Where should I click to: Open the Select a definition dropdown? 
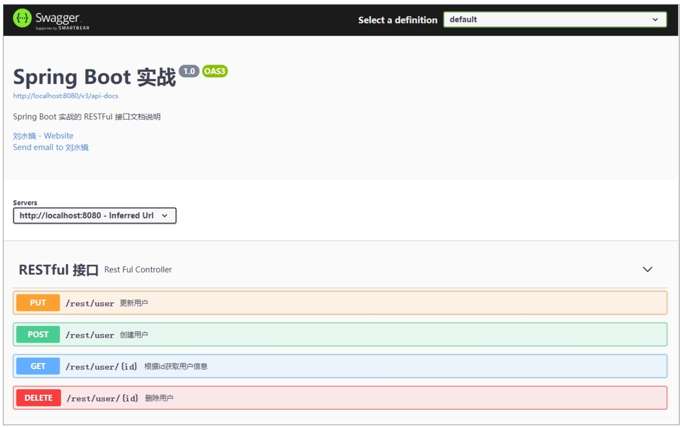(x=555, y=20)
